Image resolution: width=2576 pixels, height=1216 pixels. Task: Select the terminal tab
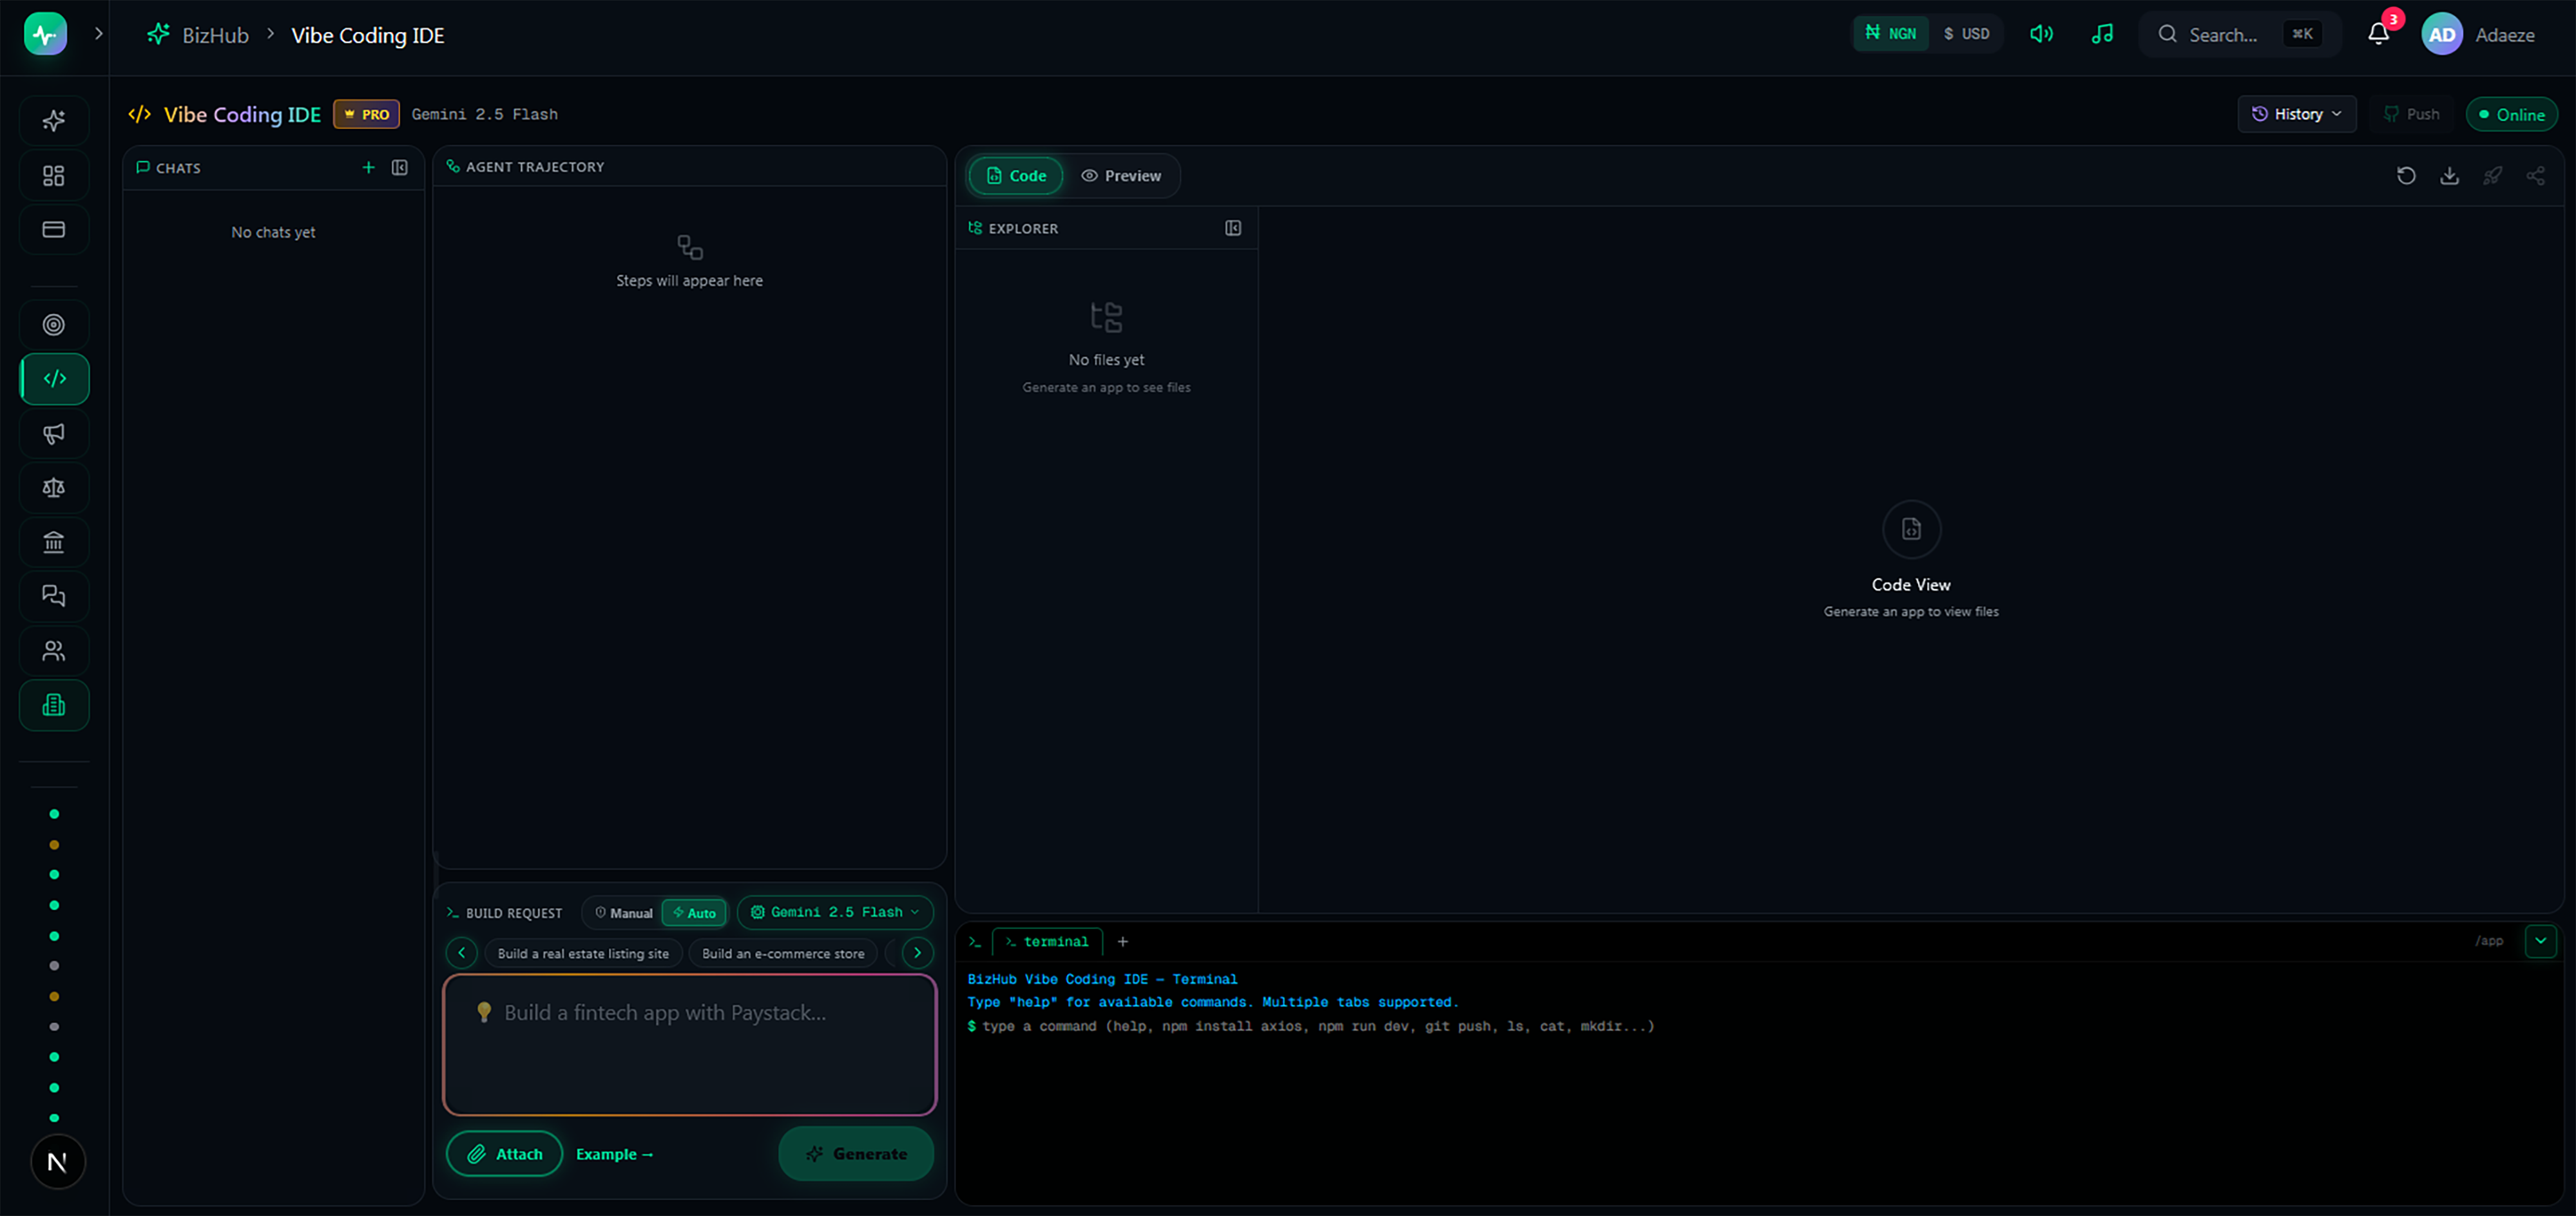1047,942
